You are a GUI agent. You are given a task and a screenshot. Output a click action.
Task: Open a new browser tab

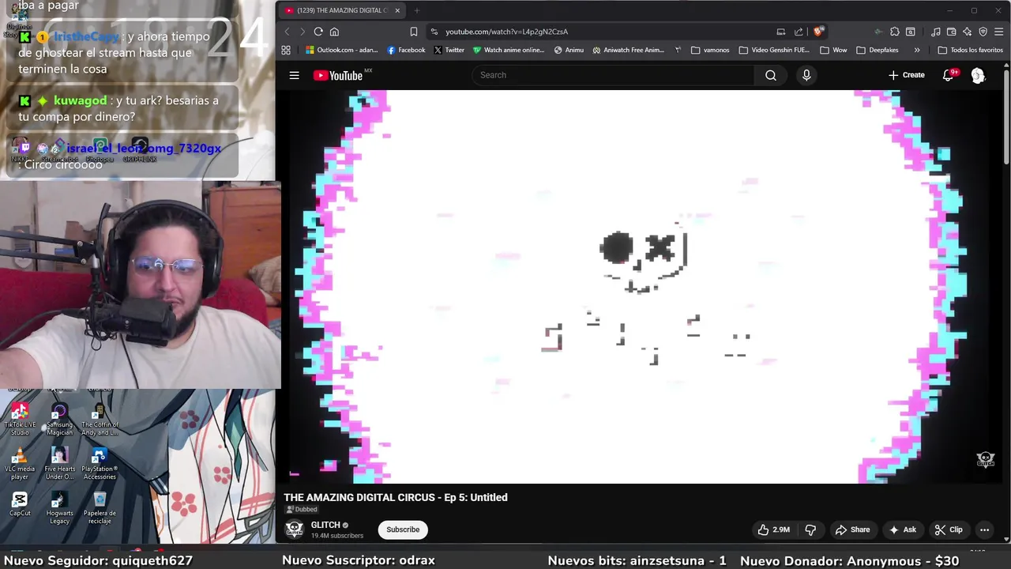[x=416, y=10]
